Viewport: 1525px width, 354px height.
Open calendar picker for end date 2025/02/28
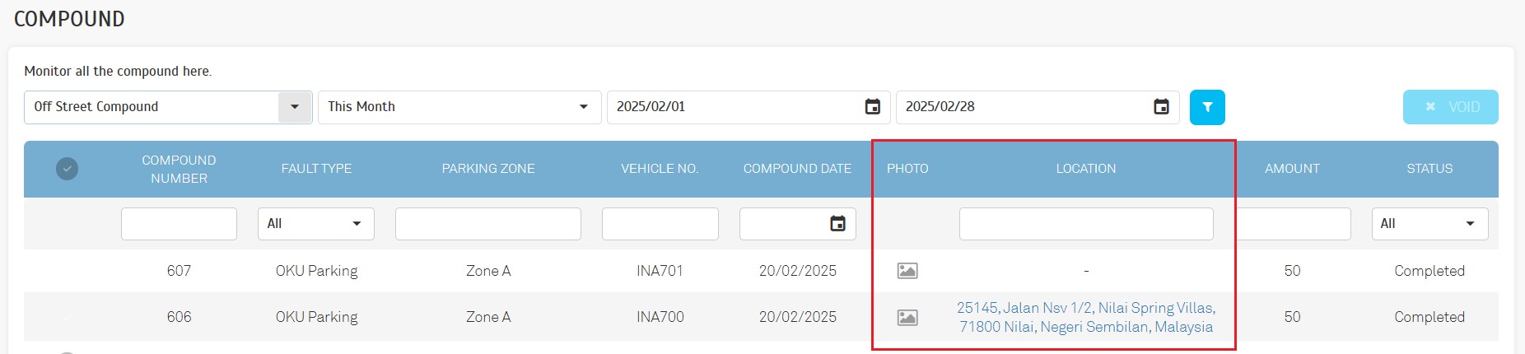(1161, 107)
